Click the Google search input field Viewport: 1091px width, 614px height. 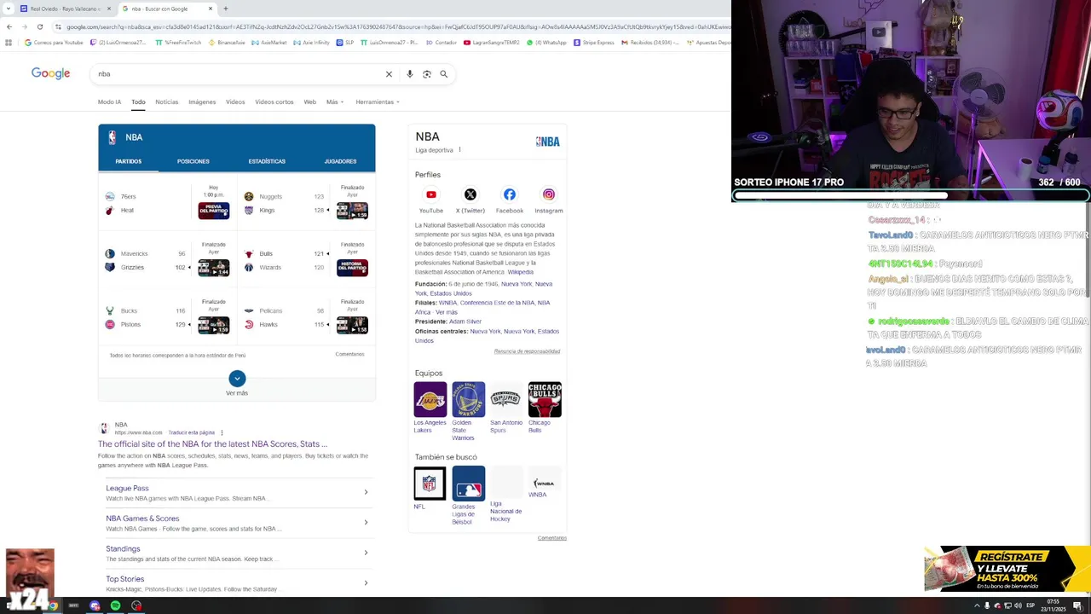coord(239,74)
